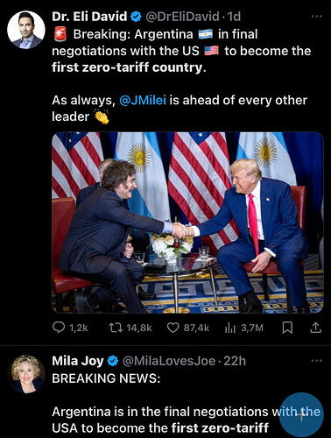
Task: Open the @JMilei mention link
Action: 143,100
